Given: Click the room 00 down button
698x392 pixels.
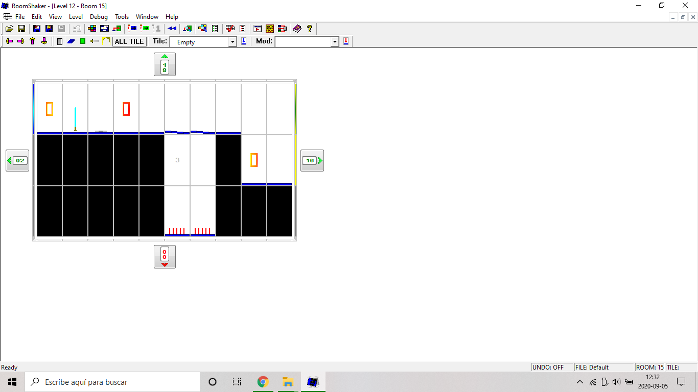Looking at the screenshot, I should 165,257.
